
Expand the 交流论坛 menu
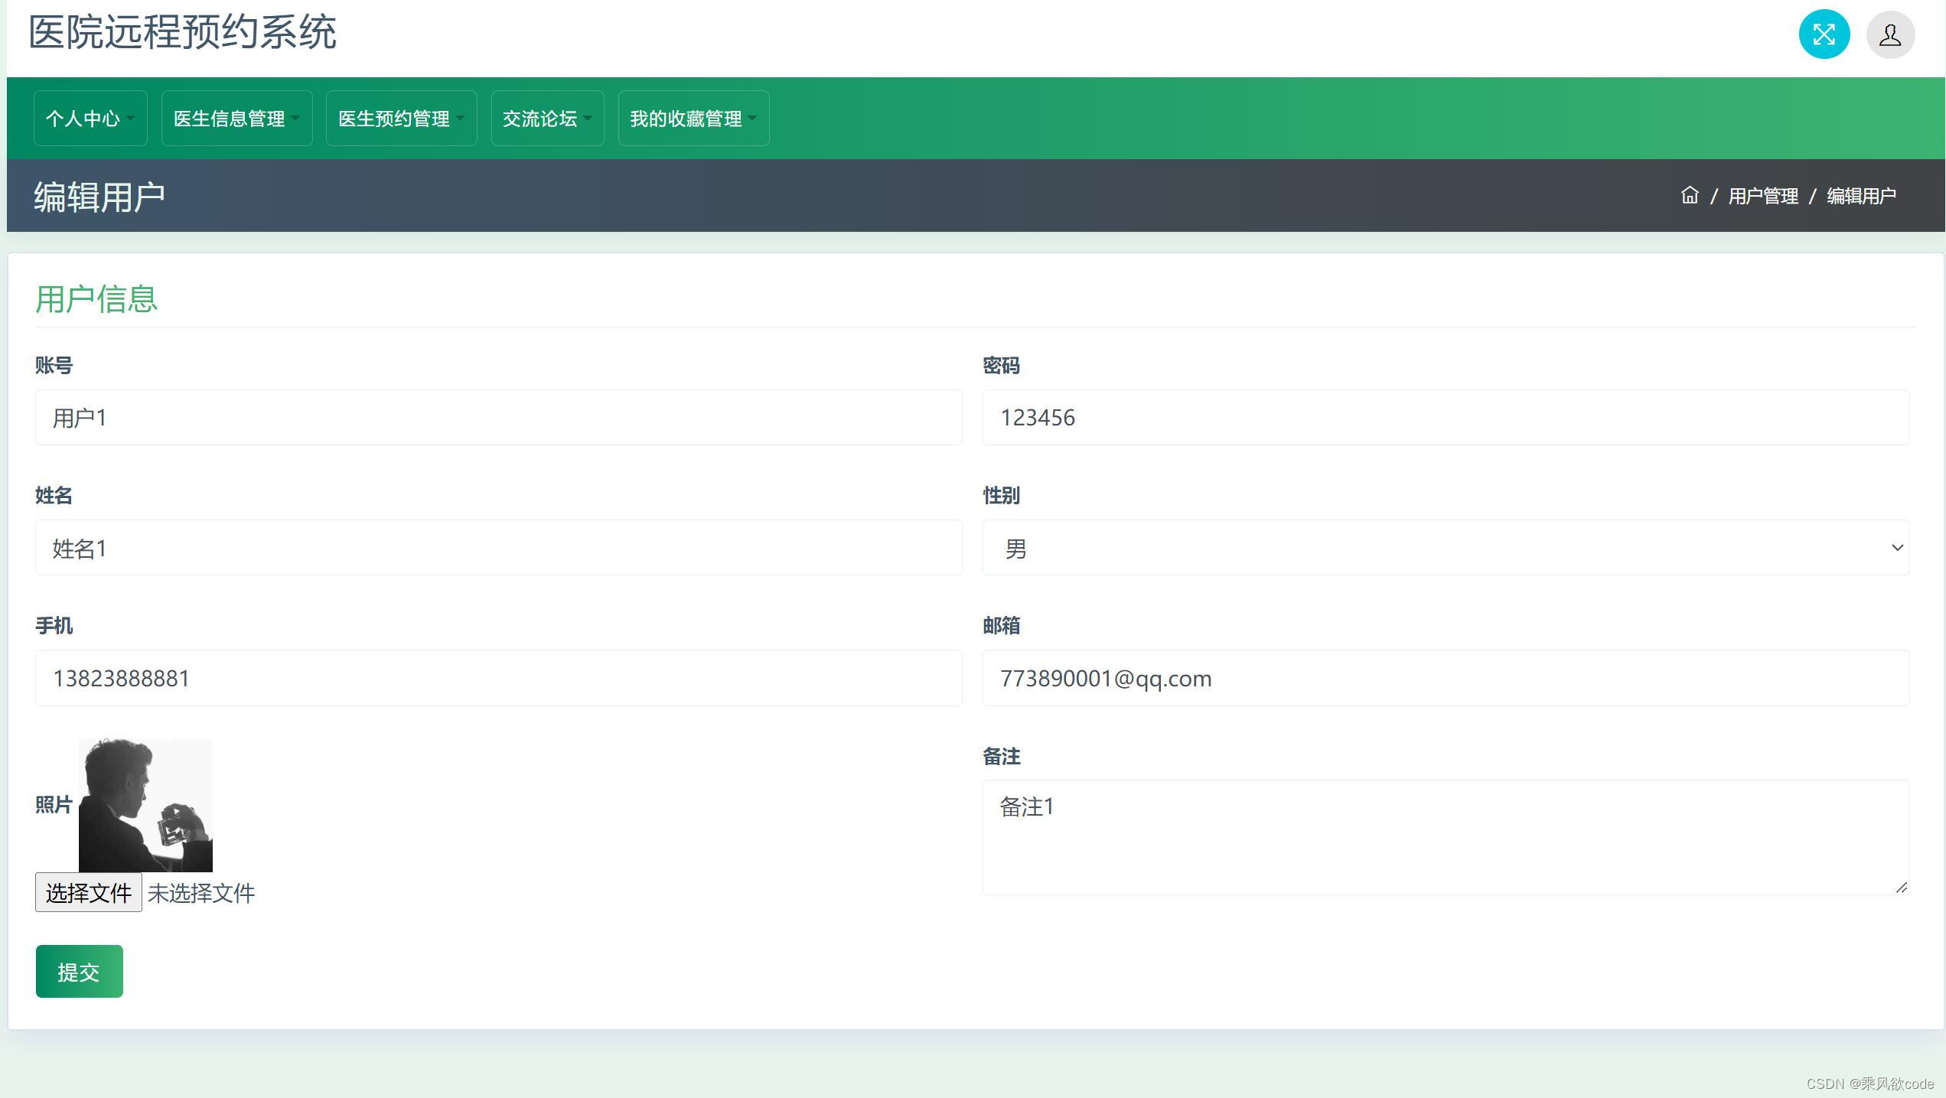(x=547, y=119)
